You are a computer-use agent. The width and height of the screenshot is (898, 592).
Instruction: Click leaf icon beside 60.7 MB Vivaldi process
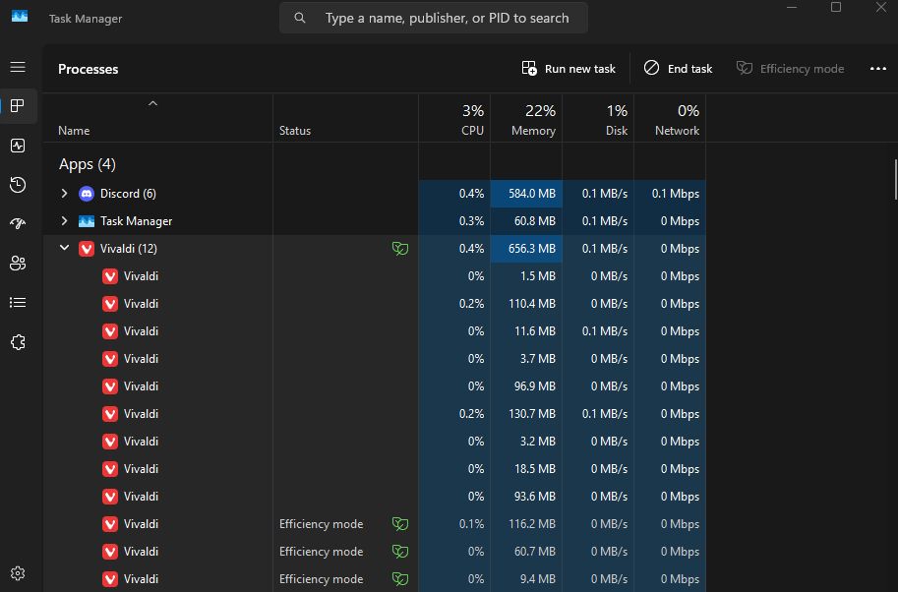pyautogui.click(x=400, y=552)
